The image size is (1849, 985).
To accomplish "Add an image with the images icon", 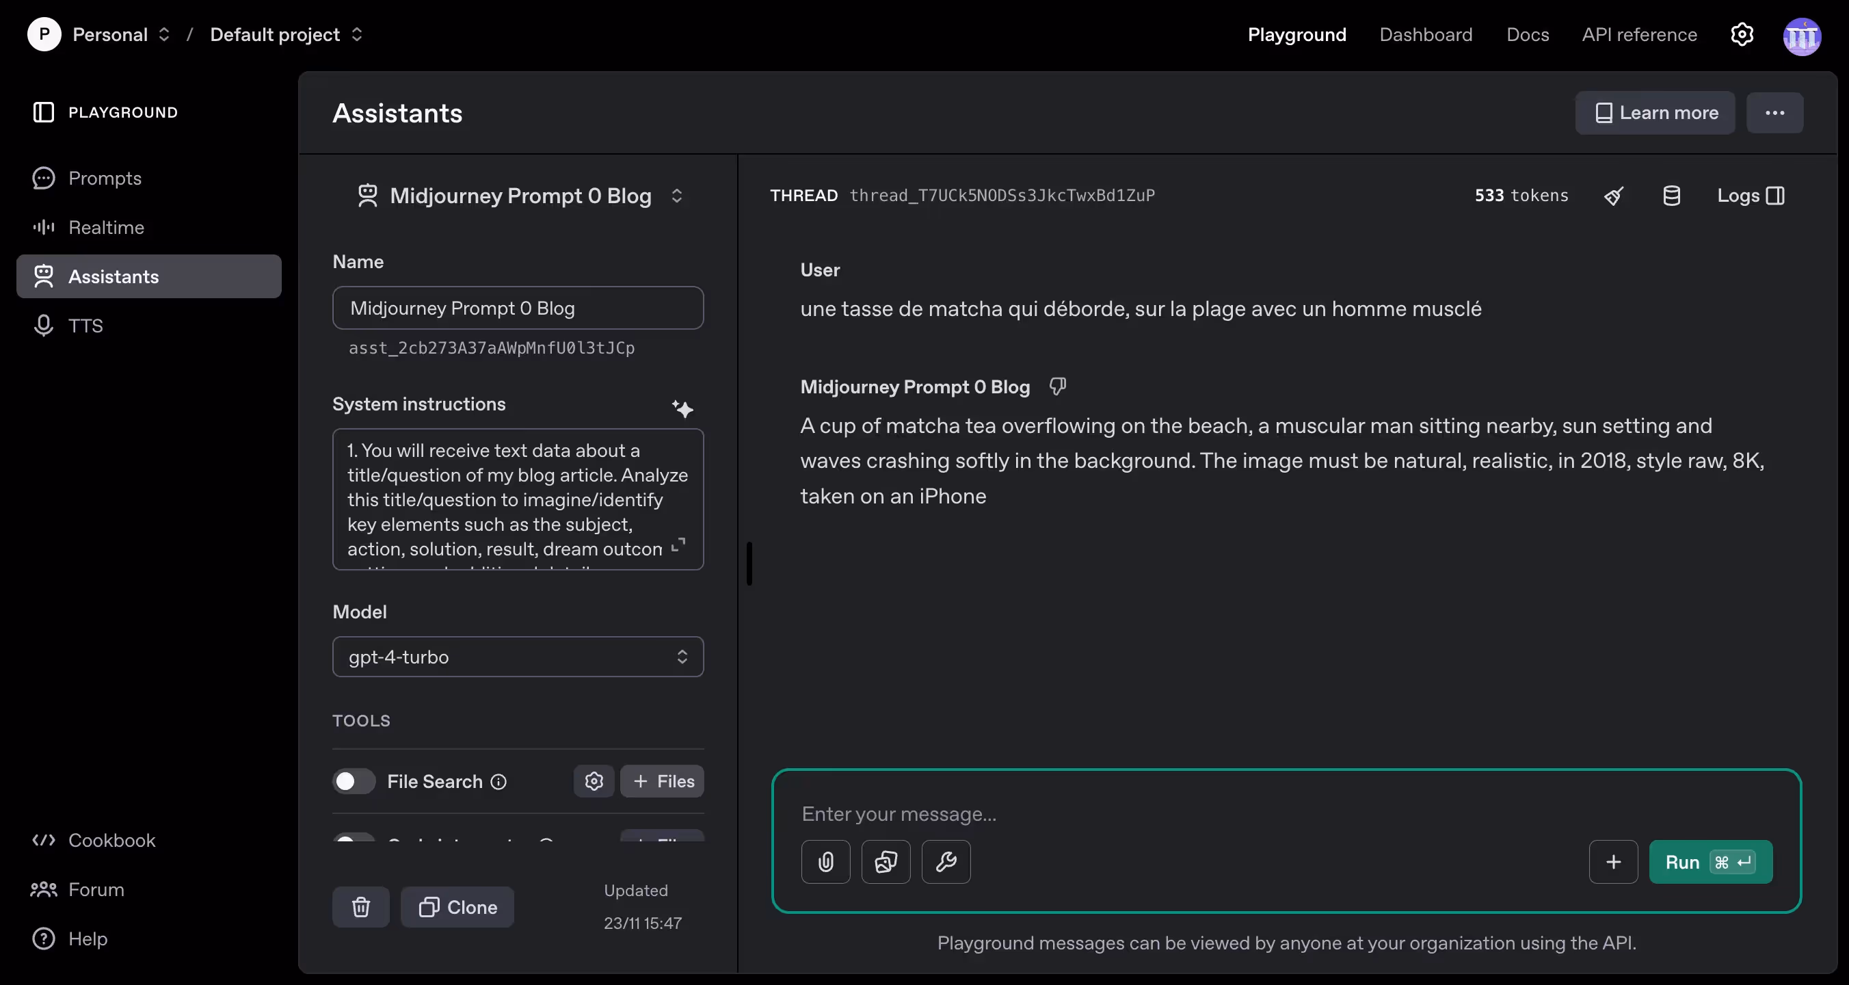I will [886, 861].
